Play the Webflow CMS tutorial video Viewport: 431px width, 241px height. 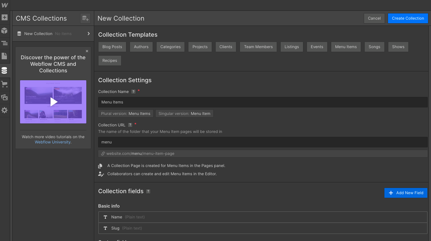(x=53, y=102)
